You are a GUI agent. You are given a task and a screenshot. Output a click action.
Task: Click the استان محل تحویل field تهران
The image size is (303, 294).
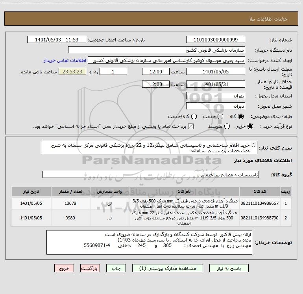click(x=216, y=96)
